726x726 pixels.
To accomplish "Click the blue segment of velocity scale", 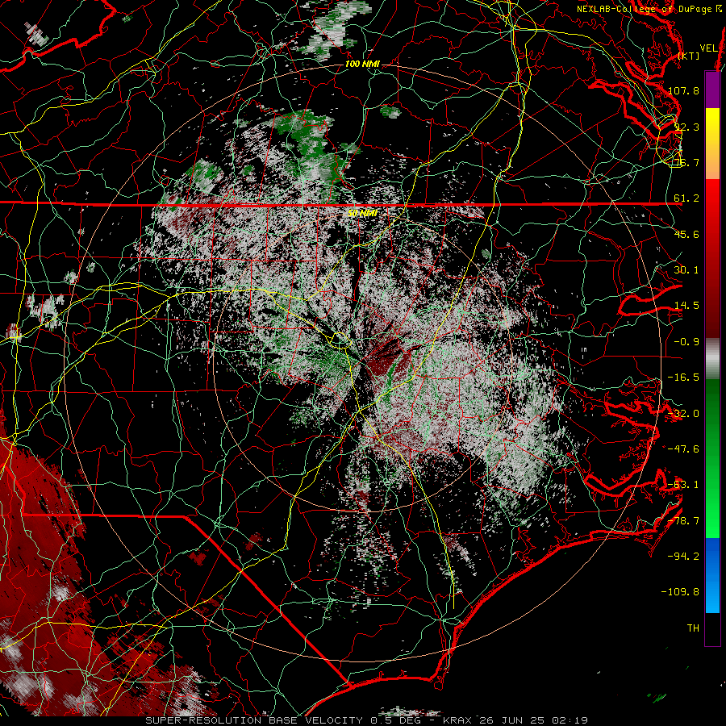I will pyautogui.click(x=712, y=575).
